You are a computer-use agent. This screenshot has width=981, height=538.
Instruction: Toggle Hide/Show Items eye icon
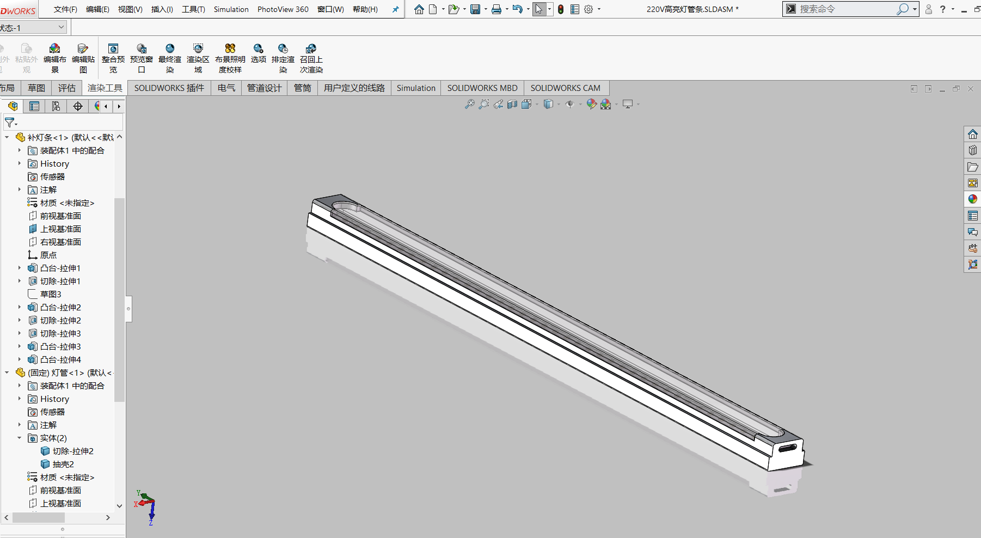569,104
